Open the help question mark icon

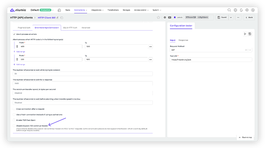tap(247, 10)
